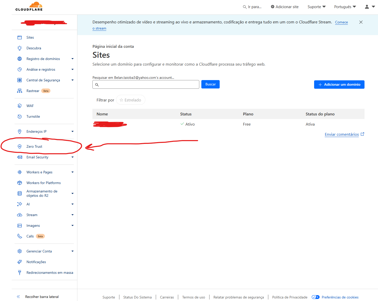
Task: Click the Central de Segurança icon
Action: tap(20, 80)
